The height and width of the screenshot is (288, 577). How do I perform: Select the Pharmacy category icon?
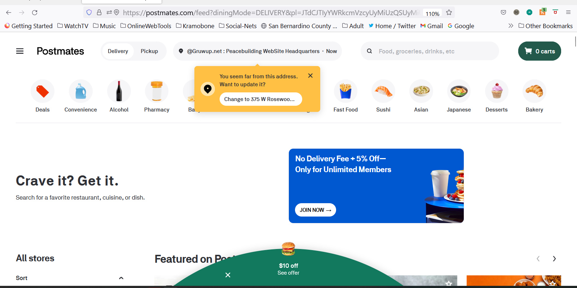coord(157,91)
